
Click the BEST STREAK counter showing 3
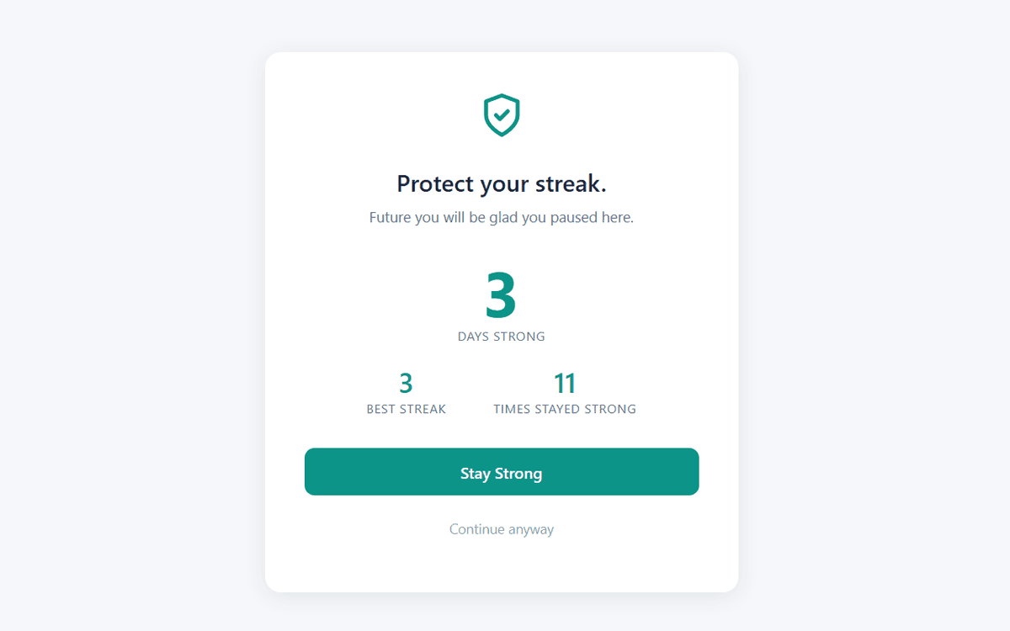tap(407, 384)
